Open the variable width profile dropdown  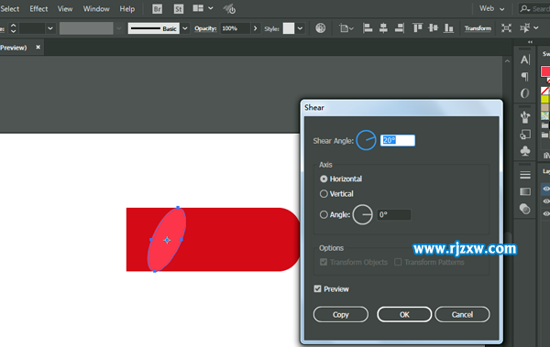point(119,28)
